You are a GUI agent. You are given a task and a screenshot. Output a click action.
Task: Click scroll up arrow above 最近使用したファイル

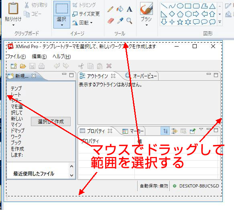pyautogui.click(x=71, y=166)
